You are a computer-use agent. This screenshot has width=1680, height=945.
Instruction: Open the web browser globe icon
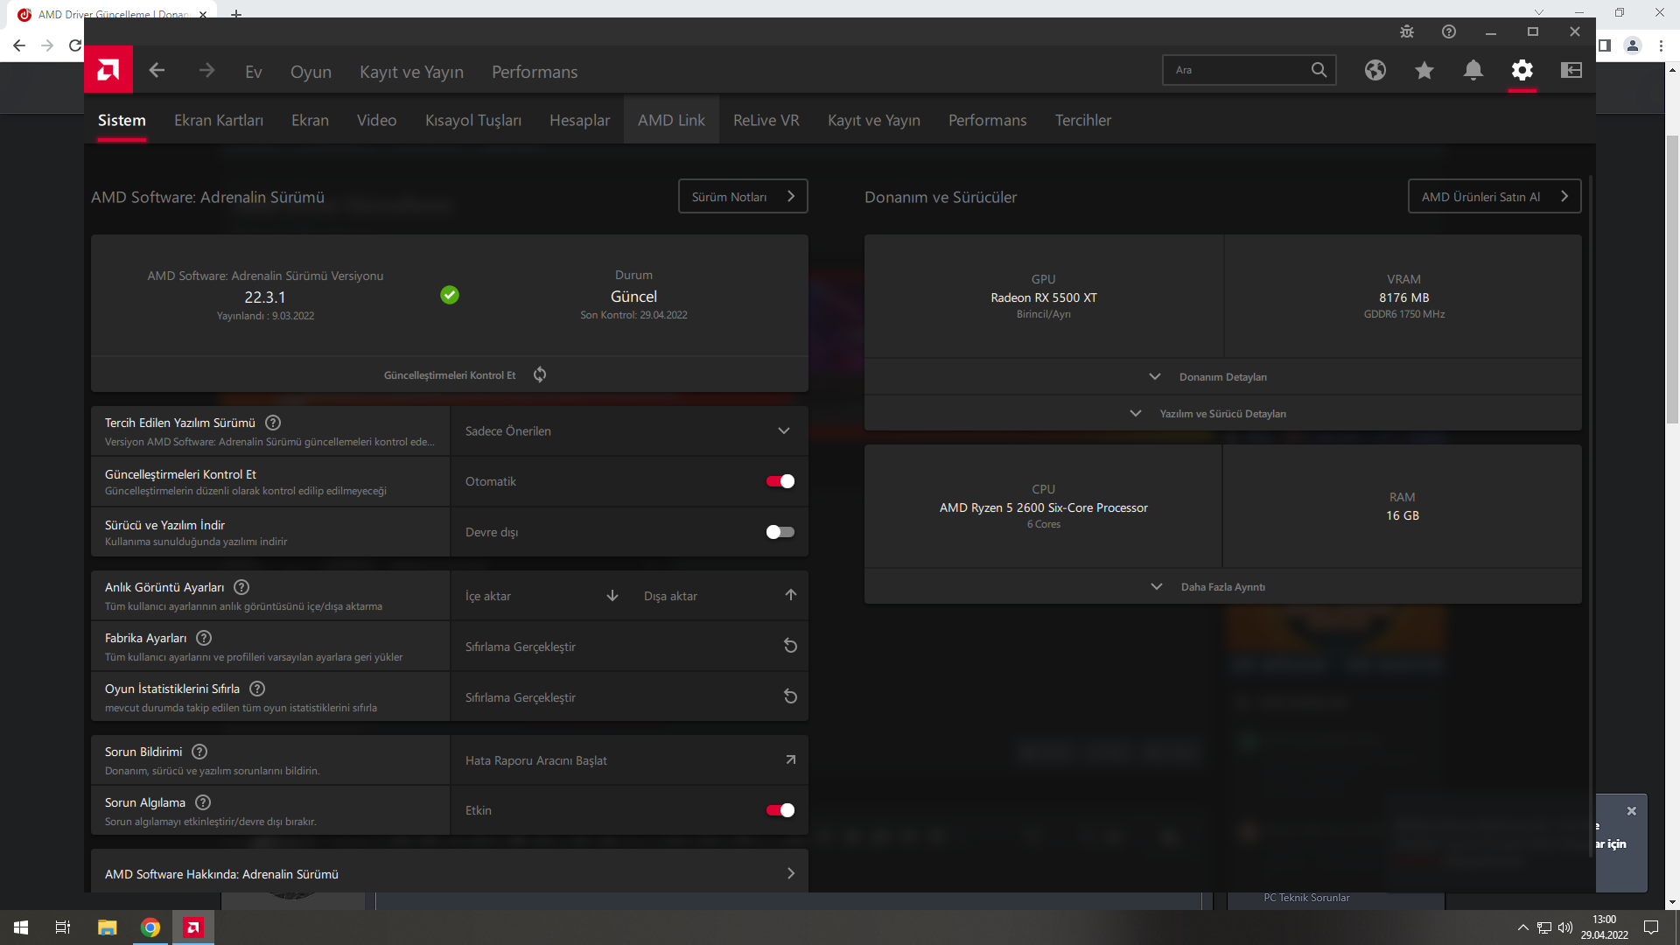point(1375,70)
